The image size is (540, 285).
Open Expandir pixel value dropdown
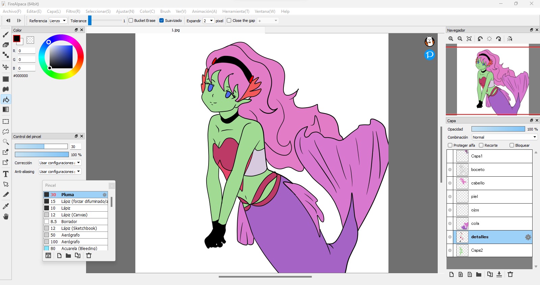click(208, 21)
